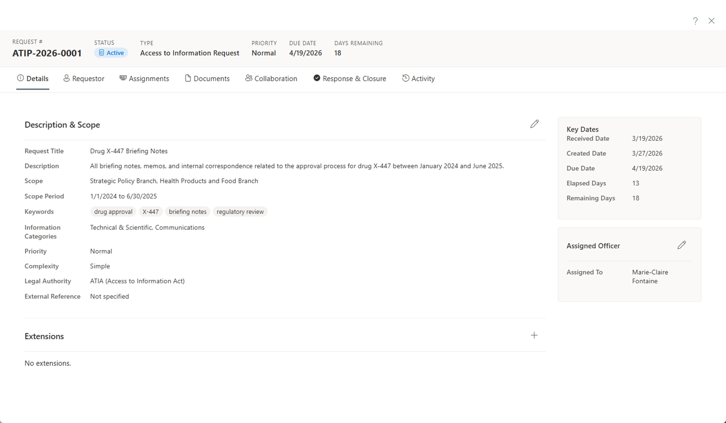This screenshot has height=423, width=726.
Task: Edit the Description & Scope section
Action: (534, 124)
